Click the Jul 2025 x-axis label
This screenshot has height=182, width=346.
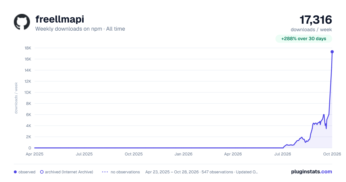pos(84,154)
